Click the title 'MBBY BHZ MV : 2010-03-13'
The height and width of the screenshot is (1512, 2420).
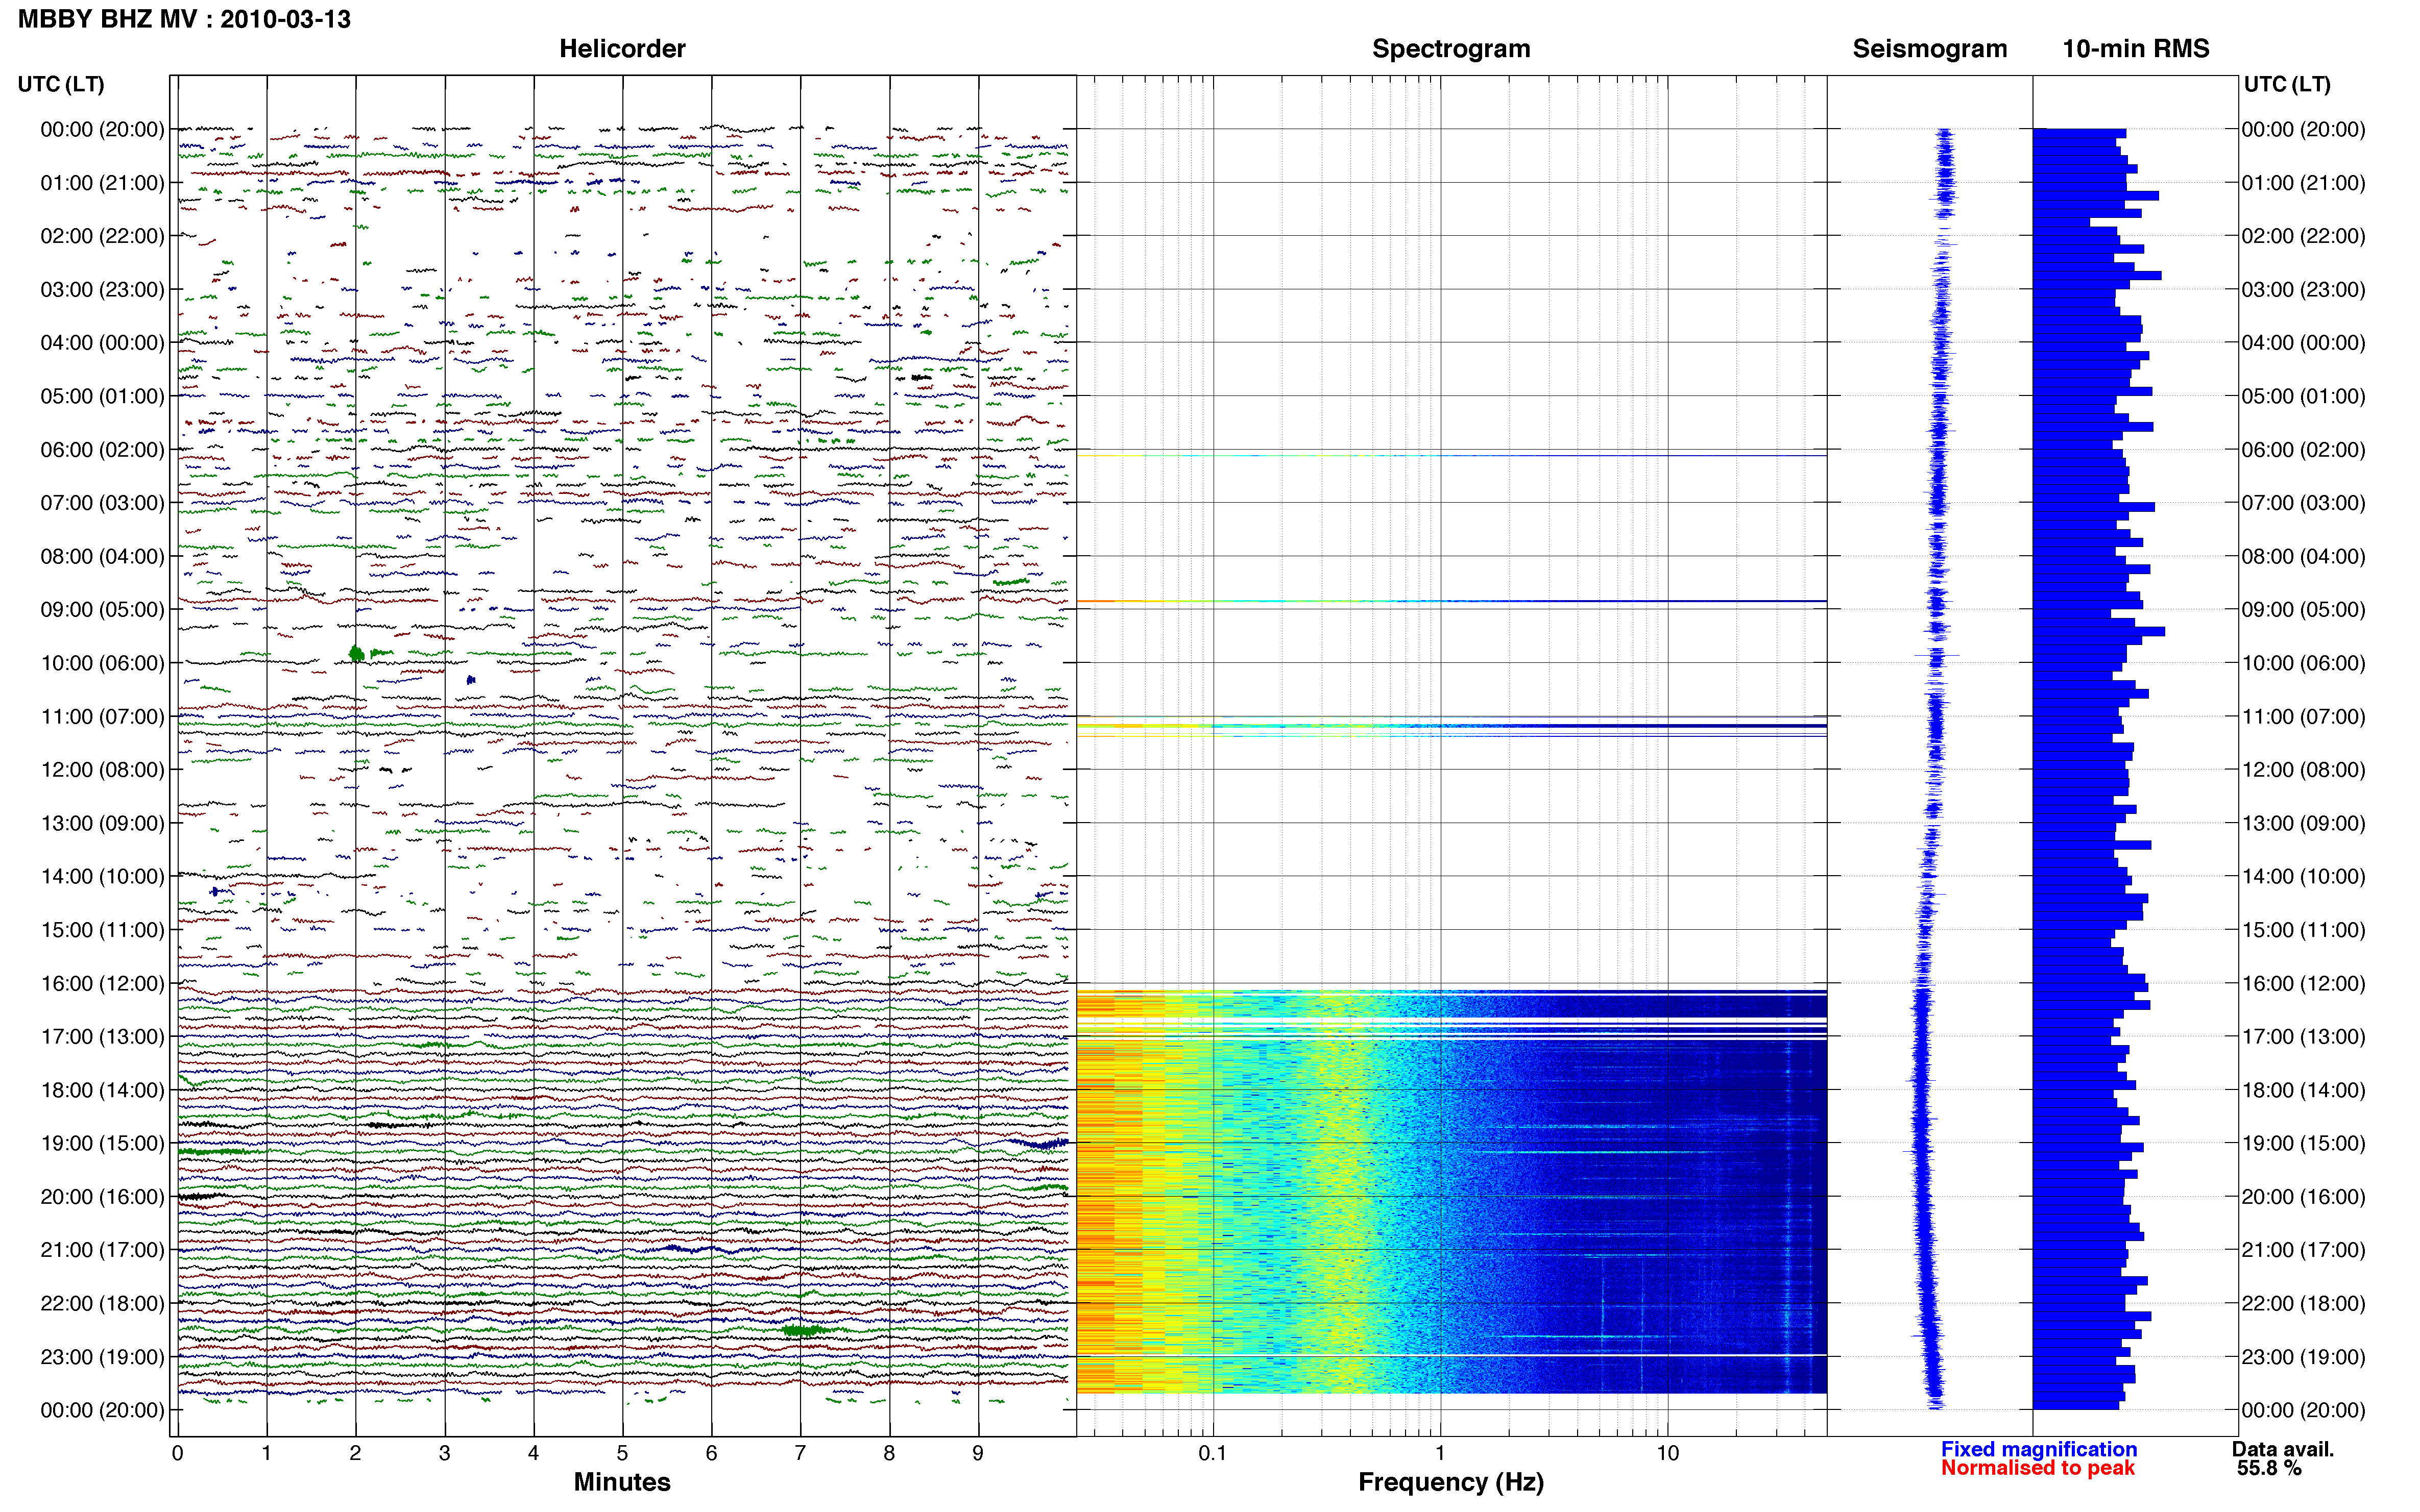(x=184, y=19)
